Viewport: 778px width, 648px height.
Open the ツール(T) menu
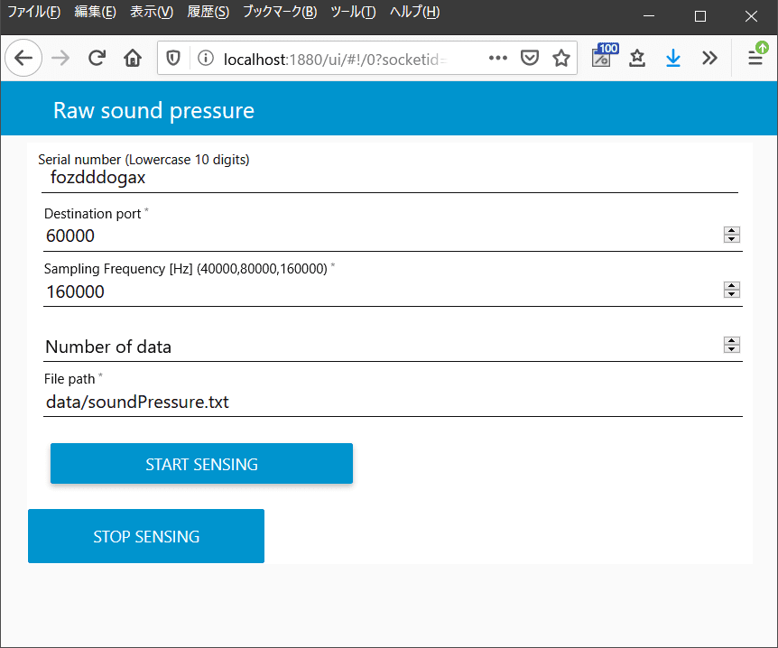pos(353,12)
